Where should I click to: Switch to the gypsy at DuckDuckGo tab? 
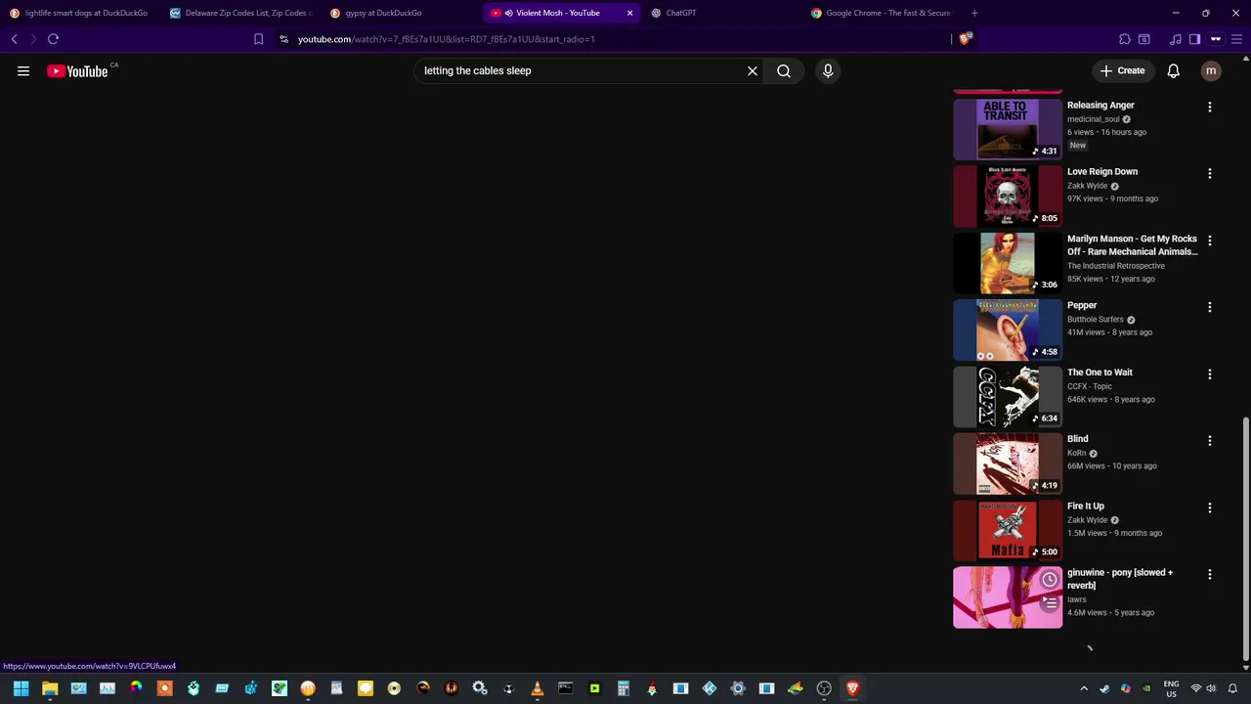(400, 13)
